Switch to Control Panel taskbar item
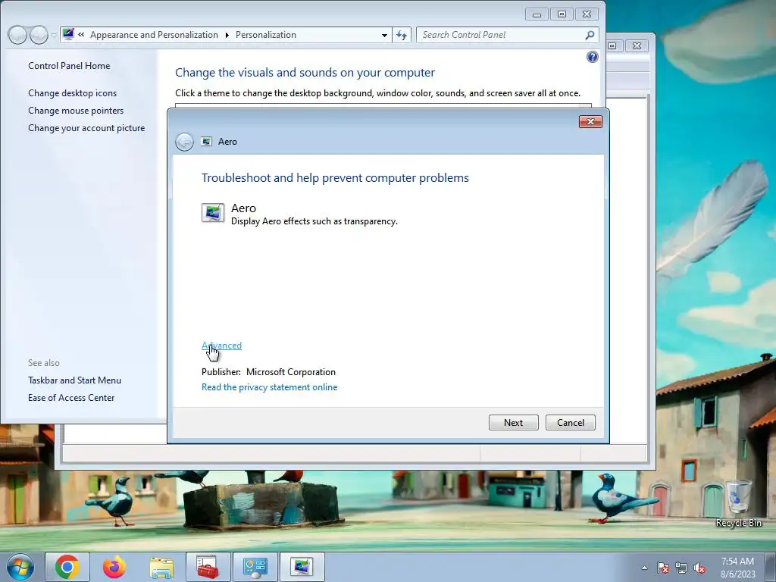Screen dimensions: 776x582 pyautogui.click(x=255, y=567)
